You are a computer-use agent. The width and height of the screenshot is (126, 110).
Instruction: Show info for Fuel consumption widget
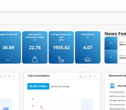tap(85, 76)
